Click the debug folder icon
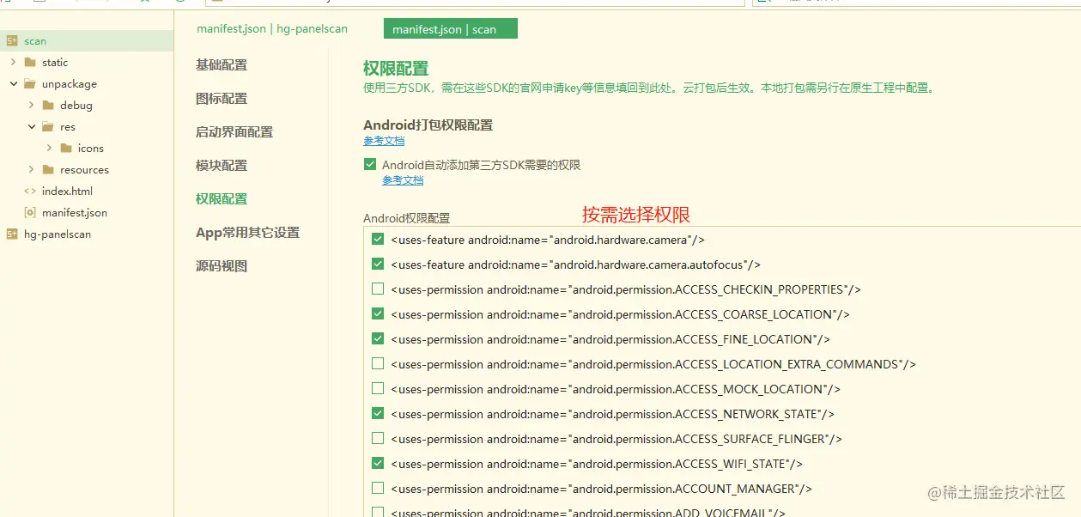The width and height of the screenshot is (1081, 517). pos(48,106)
